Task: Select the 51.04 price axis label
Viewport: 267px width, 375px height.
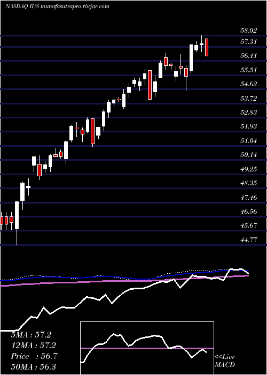Action: [249, 141]
